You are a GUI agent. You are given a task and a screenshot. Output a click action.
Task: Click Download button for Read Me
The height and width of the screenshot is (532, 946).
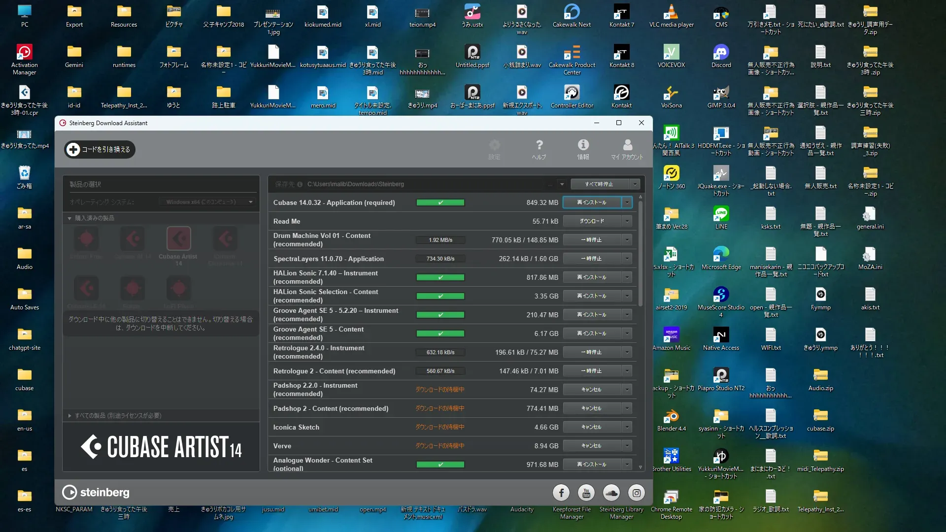(592, 221)
